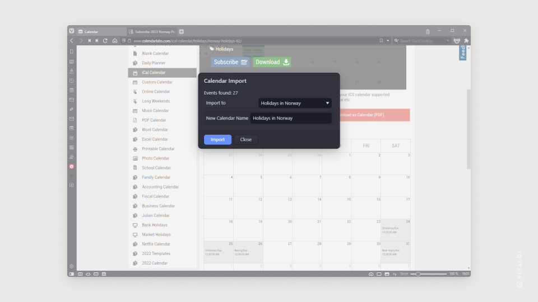Open the Vivaldi menu icon

pyautogui.click(x=71, y=31)
